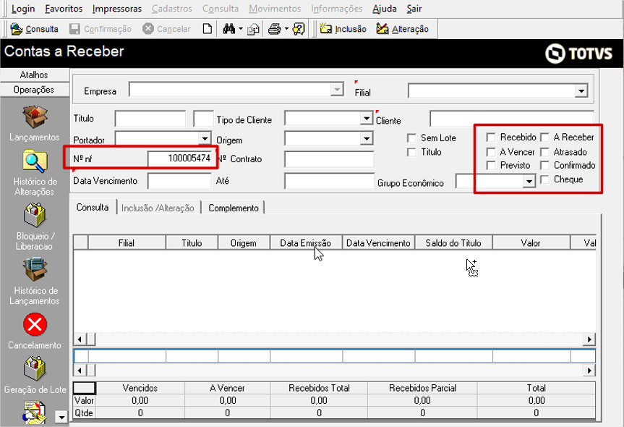This screenshot has height=427, width=624.
Task: Click the Alteração toolbar icon
Action: pyautogui.click(x=382, y=29)
